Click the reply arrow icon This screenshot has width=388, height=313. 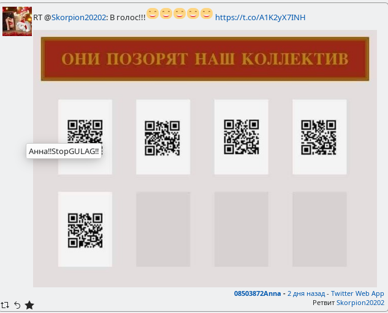[17, 304]
